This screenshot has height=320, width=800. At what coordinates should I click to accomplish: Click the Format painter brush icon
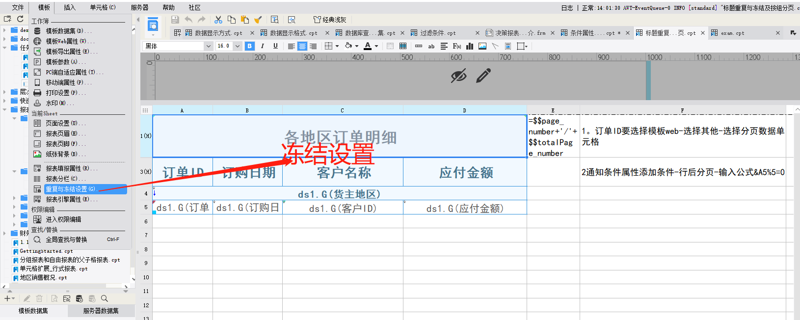click(x=258, y=20)
